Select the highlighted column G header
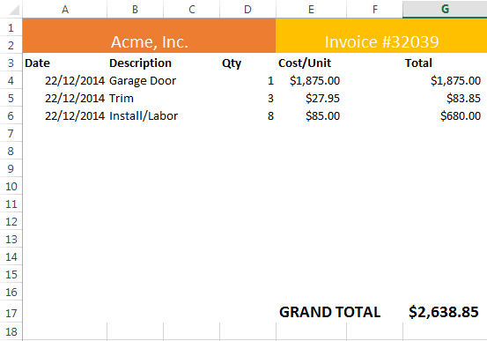Viewport: 487px width, 341px height. pos(445,10)
